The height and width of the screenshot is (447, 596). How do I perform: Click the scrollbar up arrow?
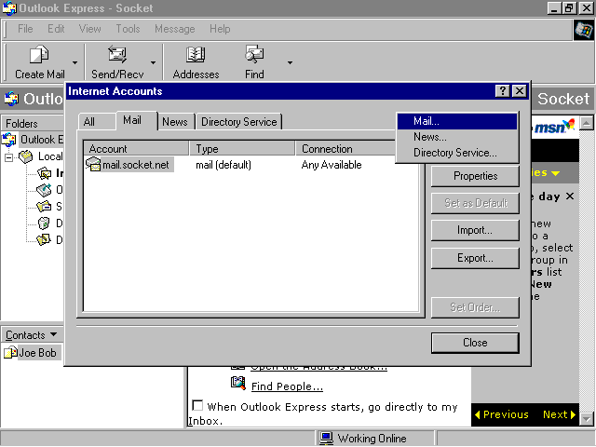587,123
